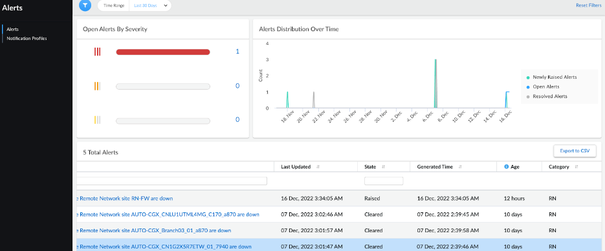This screenshot has width=605, height=251.
Task: Click the Export to CSV button
Action: (x=575, y=151)
